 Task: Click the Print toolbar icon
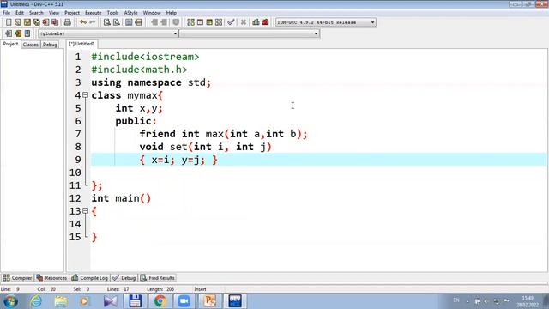point(68,22)
